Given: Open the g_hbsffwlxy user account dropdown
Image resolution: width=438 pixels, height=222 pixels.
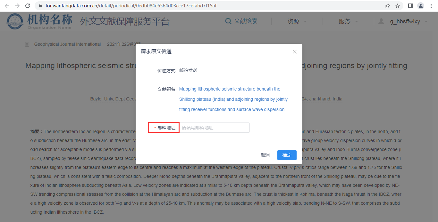Looking at the screenshot, I should click(x=408, y=21).
